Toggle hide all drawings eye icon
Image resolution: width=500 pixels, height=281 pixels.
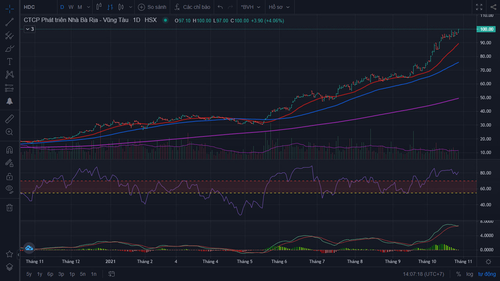tap(9, 190)
